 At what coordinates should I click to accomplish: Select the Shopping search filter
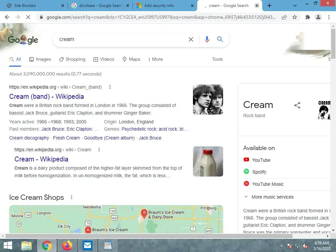72,59
